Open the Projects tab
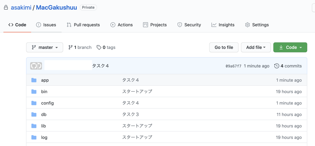The image size is (315, 146). (x=155, y=25)
